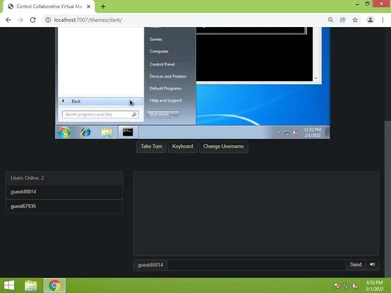Open Devices and Printers in Start menu
The height and width of the screenshot is (293, 391).
(168, 76)
